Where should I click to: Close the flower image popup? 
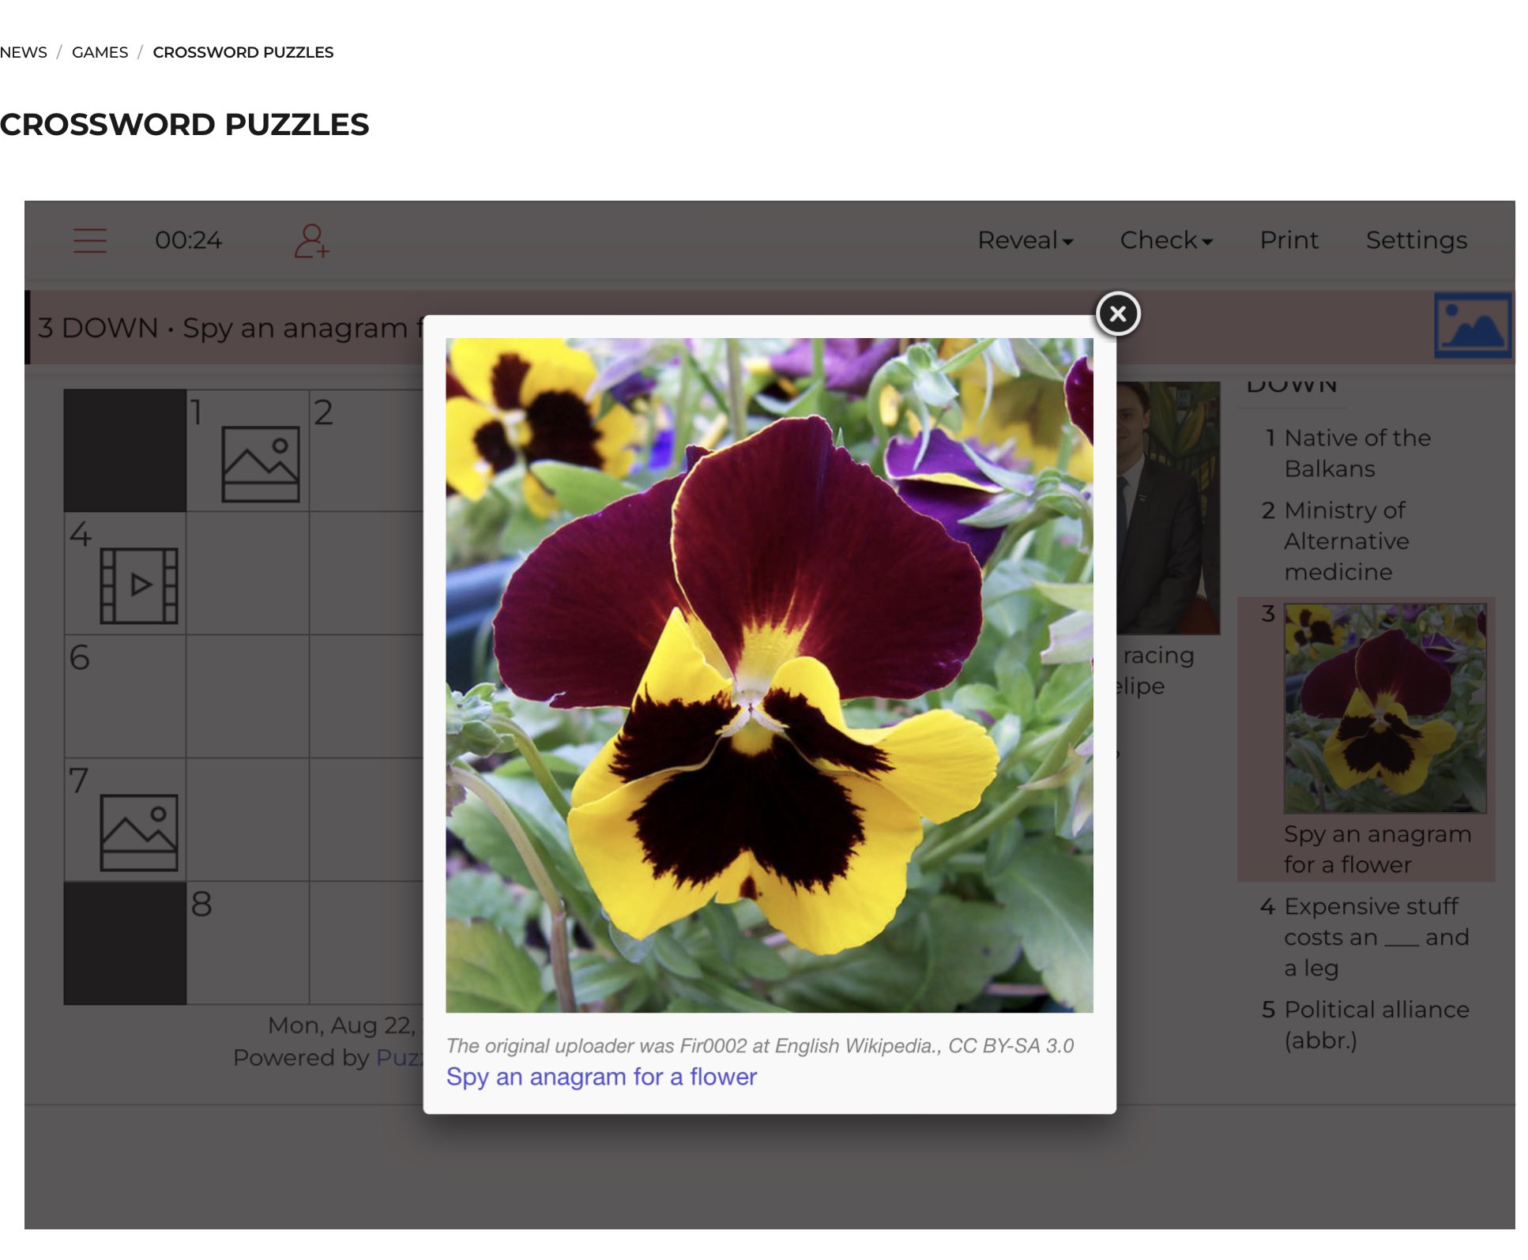coord(1117,314)
